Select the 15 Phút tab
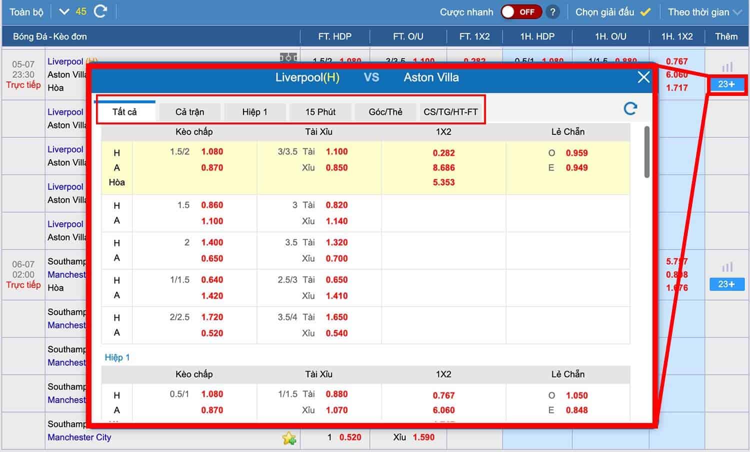 (x=320, y=112)
